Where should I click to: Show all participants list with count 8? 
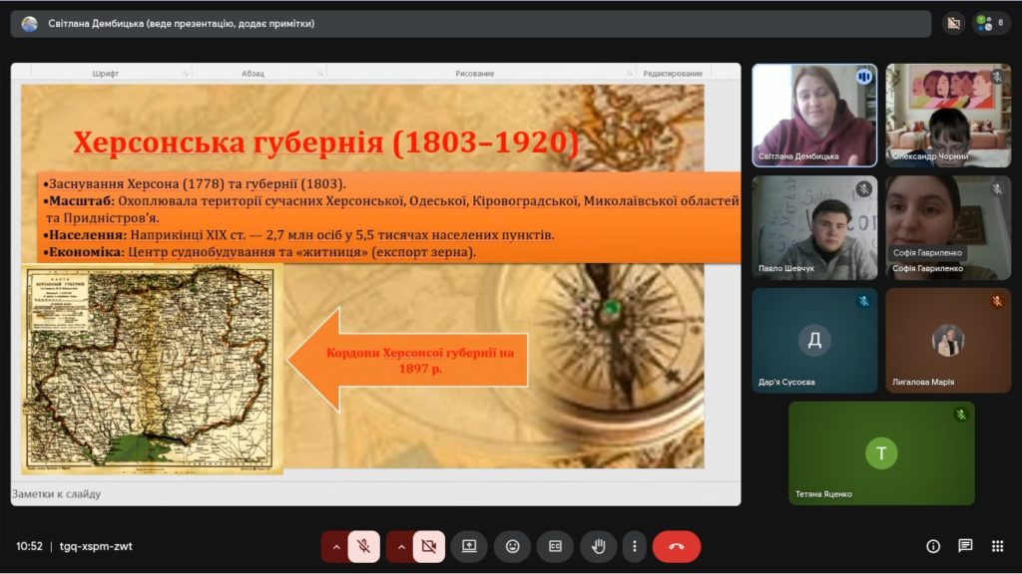click(x=991, y=23)
